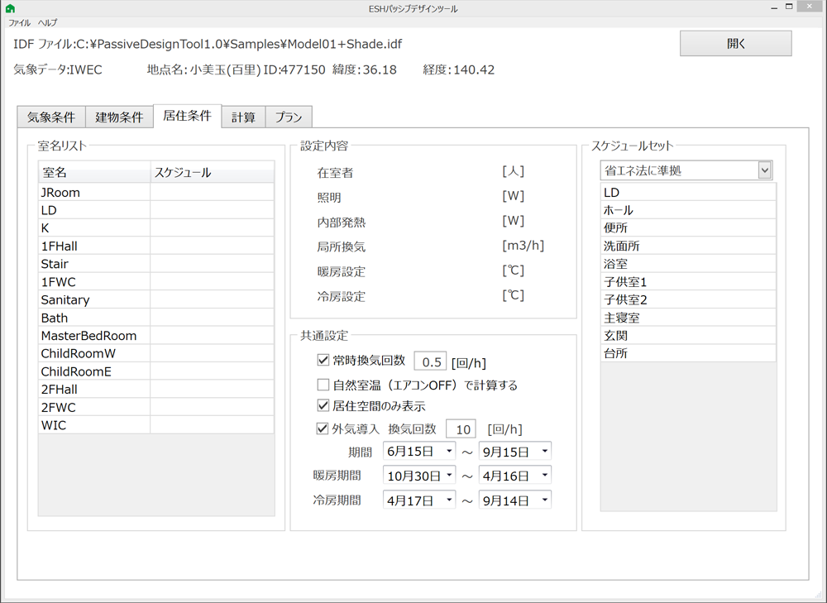Switch to the 建物条件 tab

(x=119, y=117)
